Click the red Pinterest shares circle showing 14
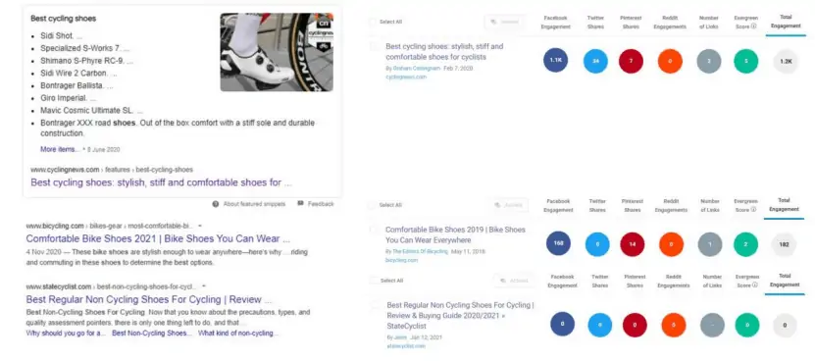This screenshot has width=815, height=362. point(633,244)
